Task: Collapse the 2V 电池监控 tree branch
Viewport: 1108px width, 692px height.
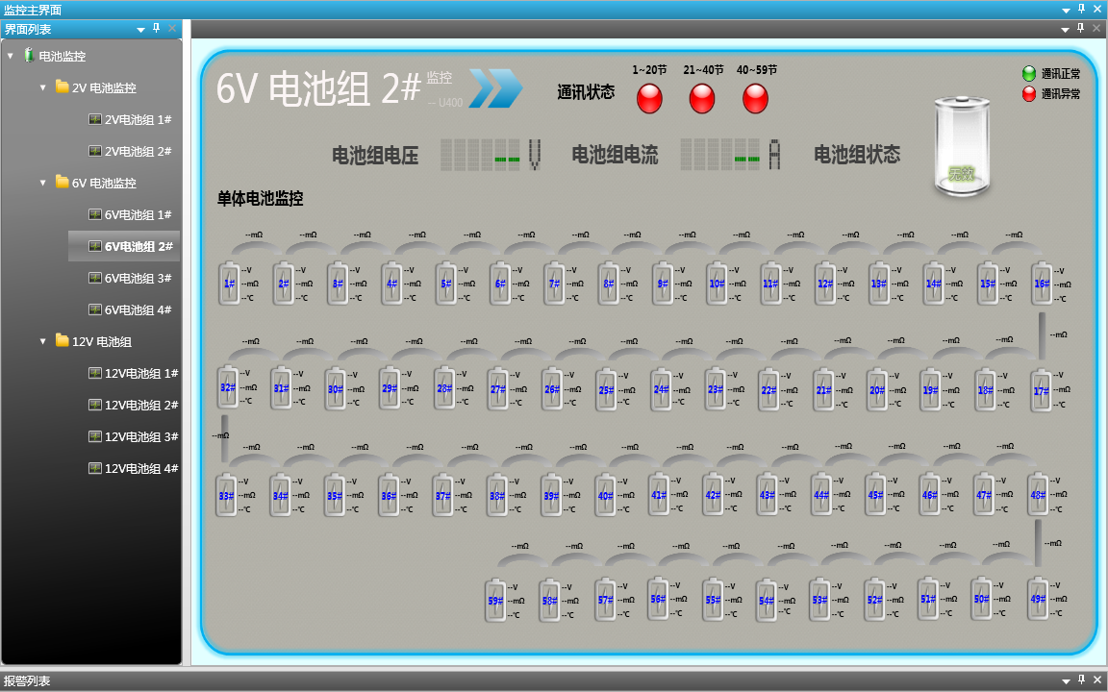Action: [42, 86]
